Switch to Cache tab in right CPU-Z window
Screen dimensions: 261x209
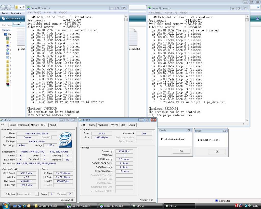[x=92, y=125]
